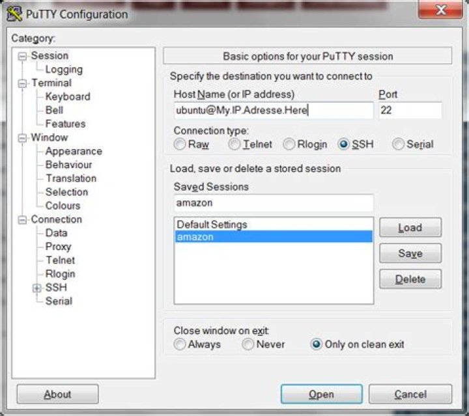Collapse the Session tree node
Image resolution: width=469 pixels, height=416 pixels.
tap(22, 56)
